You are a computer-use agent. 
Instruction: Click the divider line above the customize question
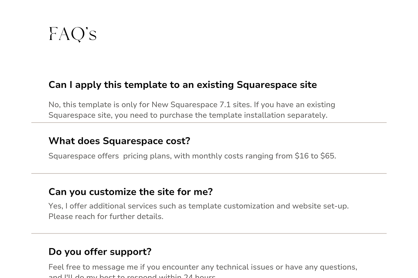(x=209, y=173)
